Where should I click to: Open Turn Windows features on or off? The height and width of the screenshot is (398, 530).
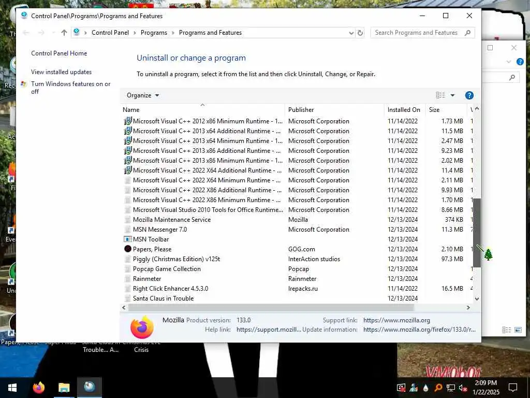70,88
